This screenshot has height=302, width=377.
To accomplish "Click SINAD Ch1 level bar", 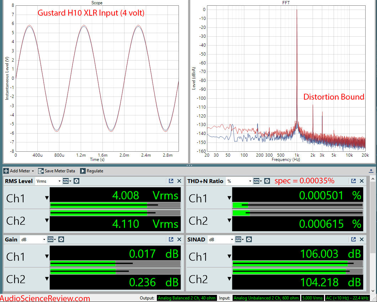I will pyautogui.click(x=298, y=264).
